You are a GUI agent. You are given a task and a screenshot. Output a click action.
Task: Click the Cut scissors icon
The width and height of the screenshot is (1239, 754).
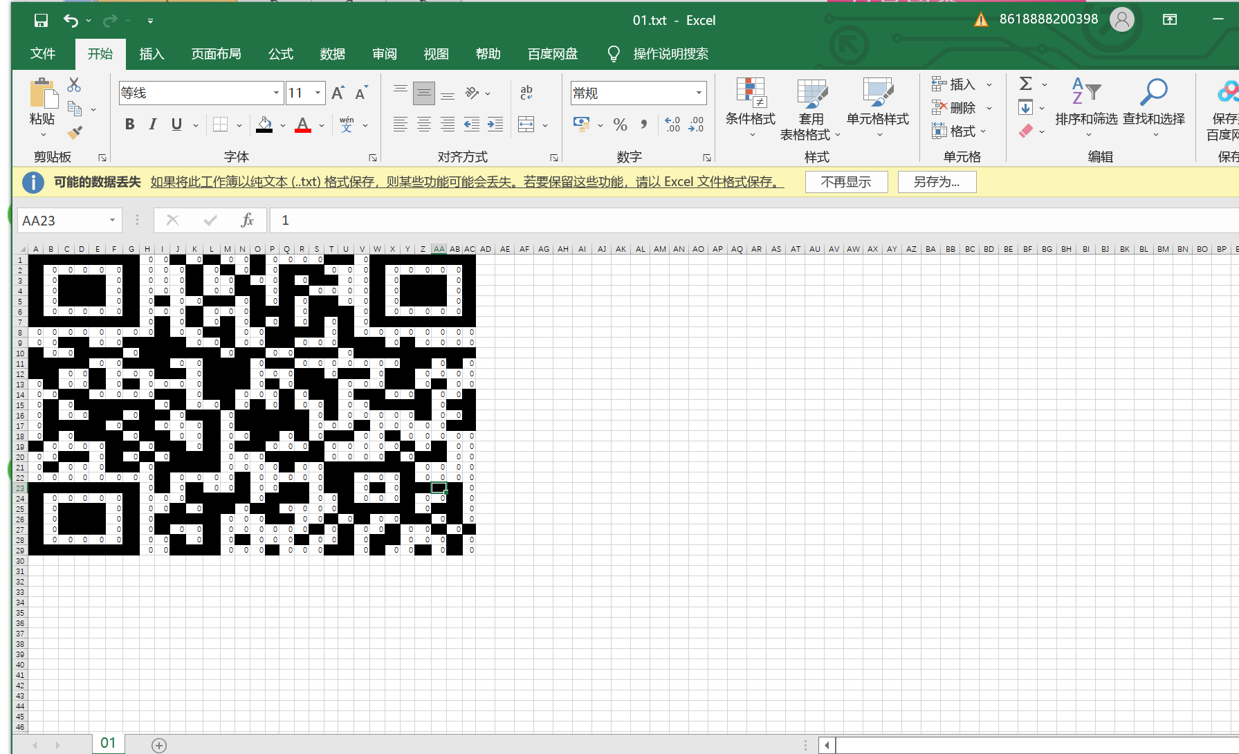point(74,85)
